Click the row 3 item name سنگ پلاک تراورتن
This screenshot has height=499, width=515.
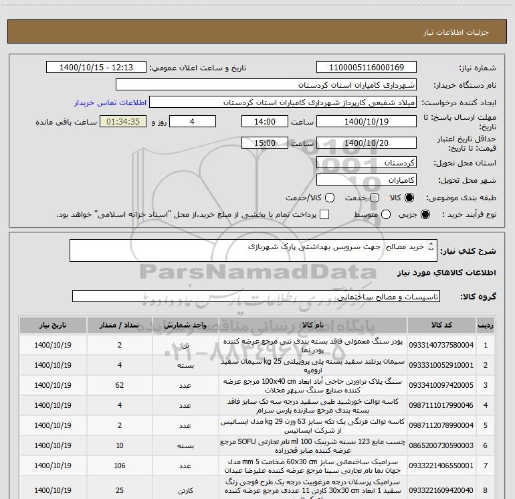(313, 386)
